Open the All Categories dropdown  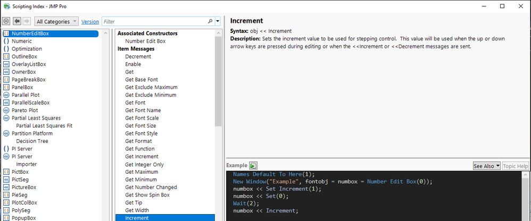pyautogui.click(x=56, y=21)
